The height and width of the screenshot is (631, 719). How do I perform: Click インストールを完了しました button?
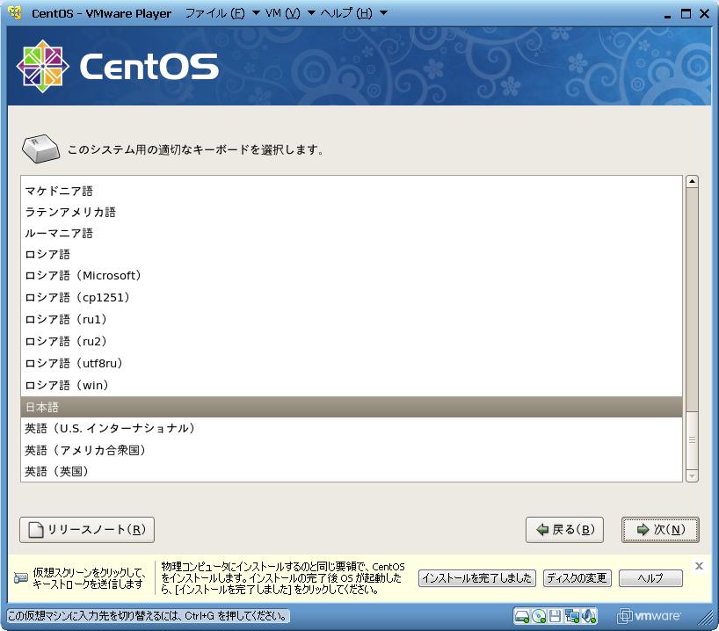point(477,578)
